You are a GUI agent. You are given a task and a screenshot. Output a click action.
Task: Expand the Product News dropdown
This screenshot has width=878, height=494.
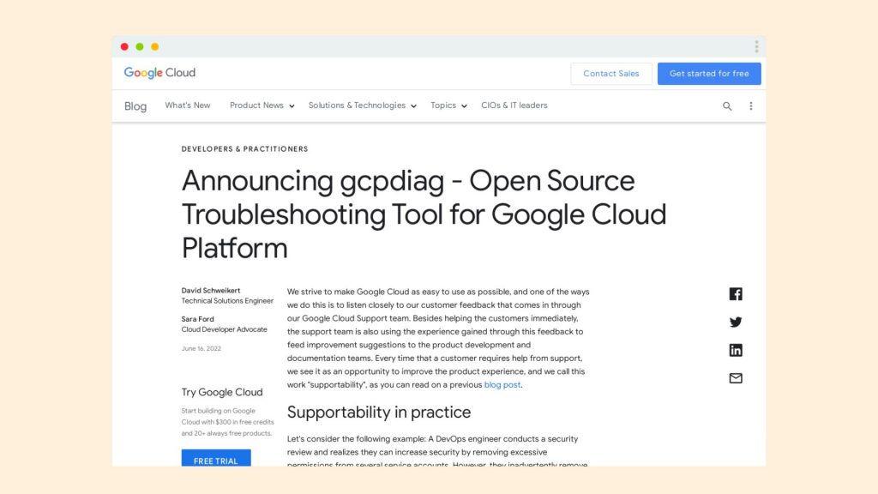coord(261,105)
